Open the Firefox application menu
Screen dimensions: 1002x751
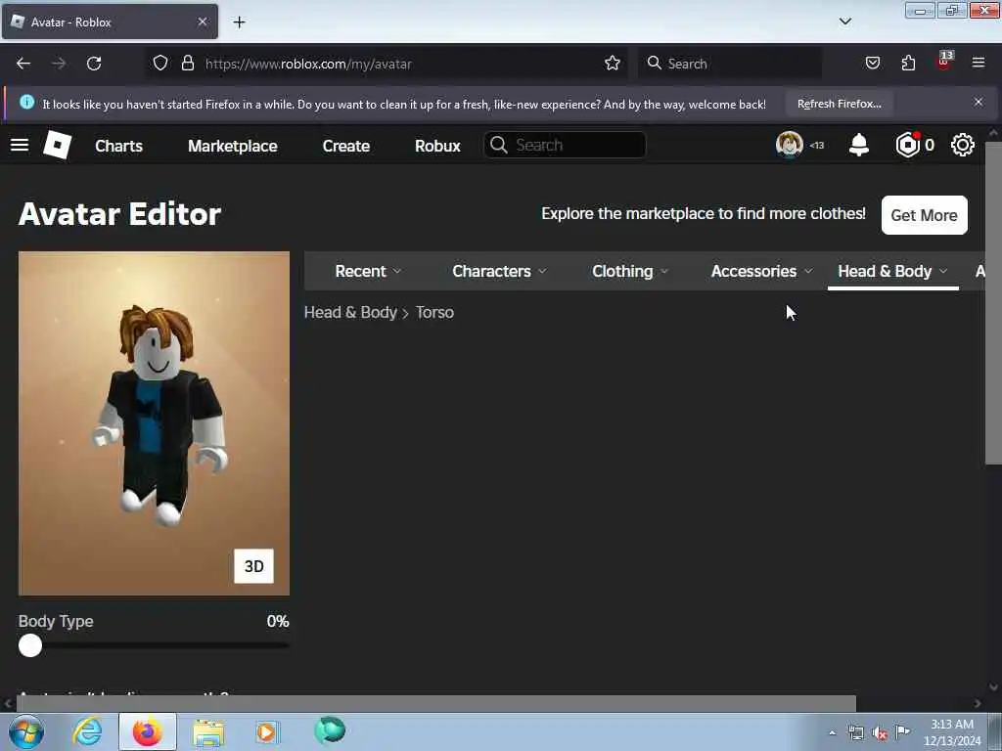pyautogui.click(x=979, y=63)
